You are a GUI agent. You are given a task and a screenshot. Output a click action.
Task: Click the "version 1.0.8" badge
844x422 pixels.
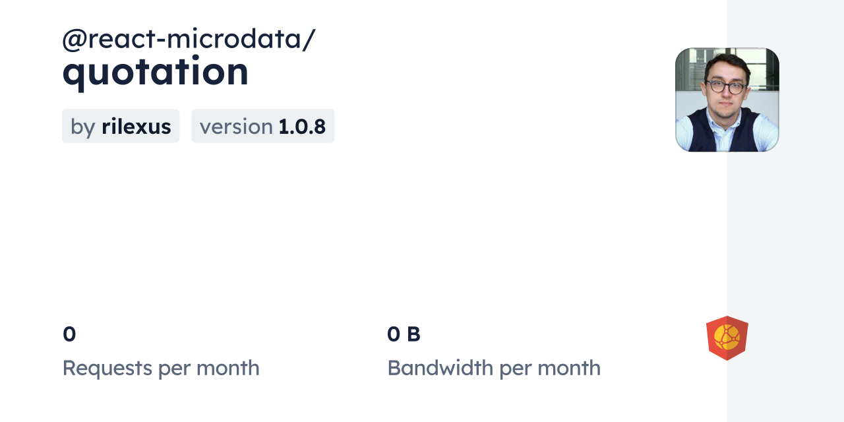[262, 126]
